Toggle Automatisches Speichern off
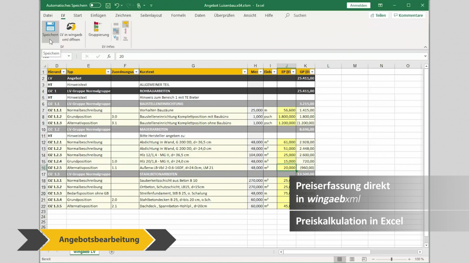Viewport: 469px width, 263px height. [x=95, y=5]
